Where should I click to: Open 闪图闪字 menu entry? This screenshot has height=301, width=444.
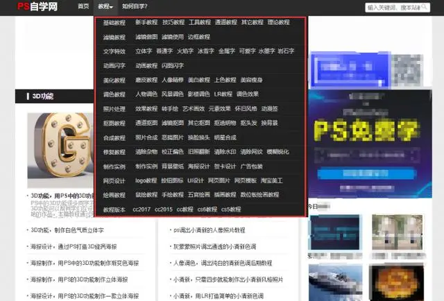click(x=173, y=66)
